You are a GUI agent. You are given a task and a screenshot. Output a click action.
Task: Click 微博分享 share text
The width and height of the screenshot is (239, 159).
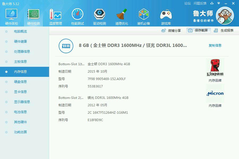(174, 30)
